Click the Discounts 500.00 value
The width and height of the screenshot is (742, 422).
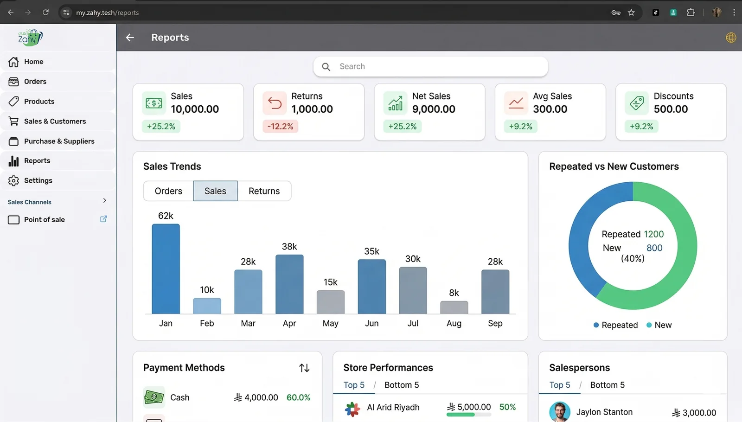(x=671, y=109)
